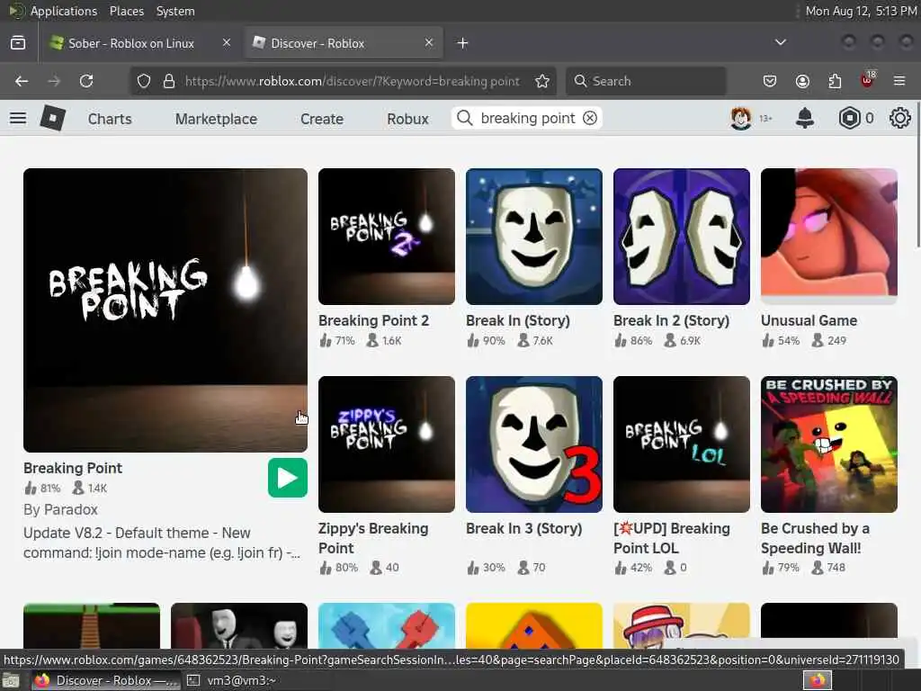Click the Firefox Search box
Viewport: 921px width, 691px height.
tap(646, 81)
